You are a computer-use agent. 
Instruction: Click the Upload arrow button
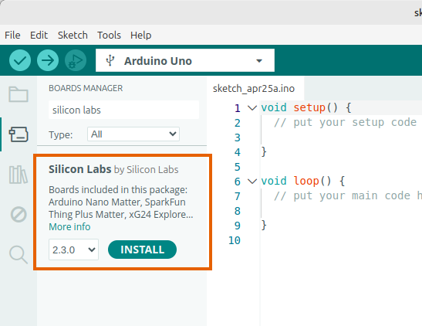48,60
